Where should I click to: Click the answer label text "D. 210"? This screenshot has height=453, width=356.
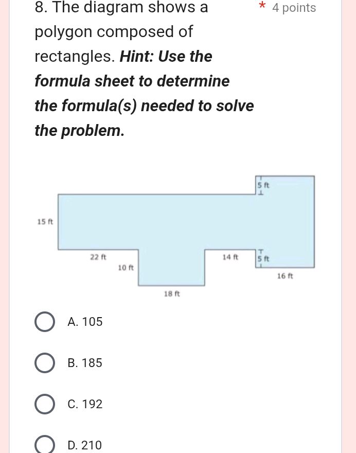coord(84,444)
